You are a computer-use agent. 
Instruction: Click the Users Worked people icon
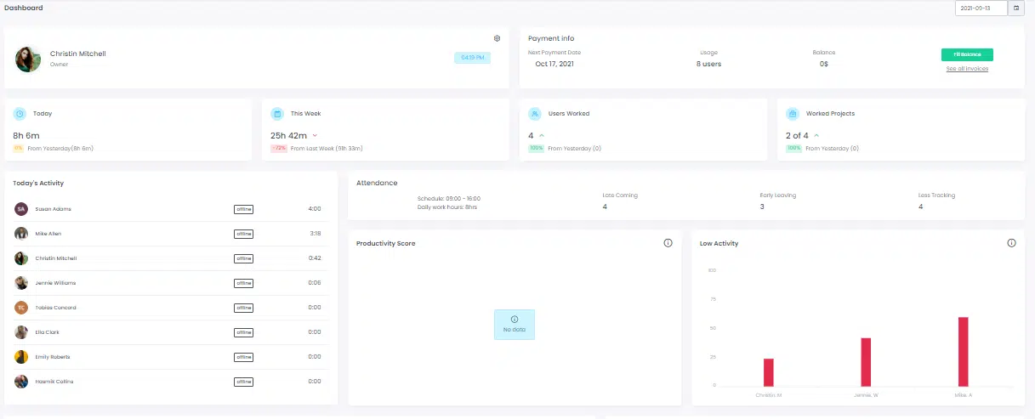click(535, 113)
